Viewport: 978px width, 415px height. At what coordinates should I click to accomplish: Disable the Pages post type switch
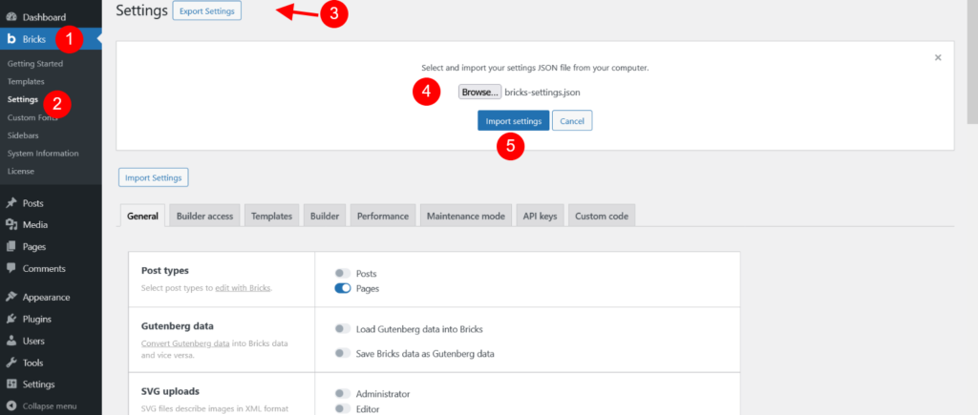(343, 288)
